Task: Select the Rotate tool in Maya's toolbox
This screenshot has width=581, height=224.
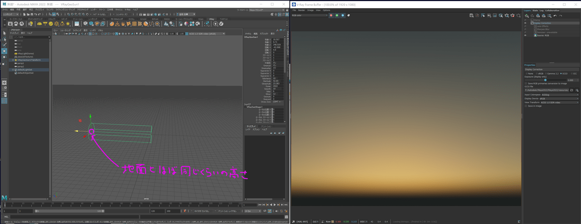Action: [4, 57]
